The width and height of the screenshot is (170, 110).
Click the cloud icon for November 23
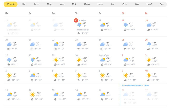click(79, 44)
